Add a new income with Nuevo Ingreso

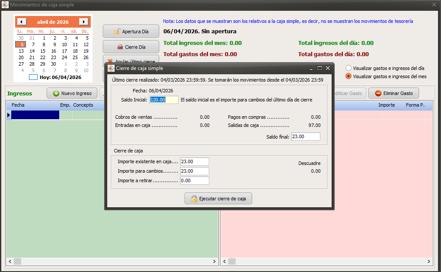tap(72, 93)
